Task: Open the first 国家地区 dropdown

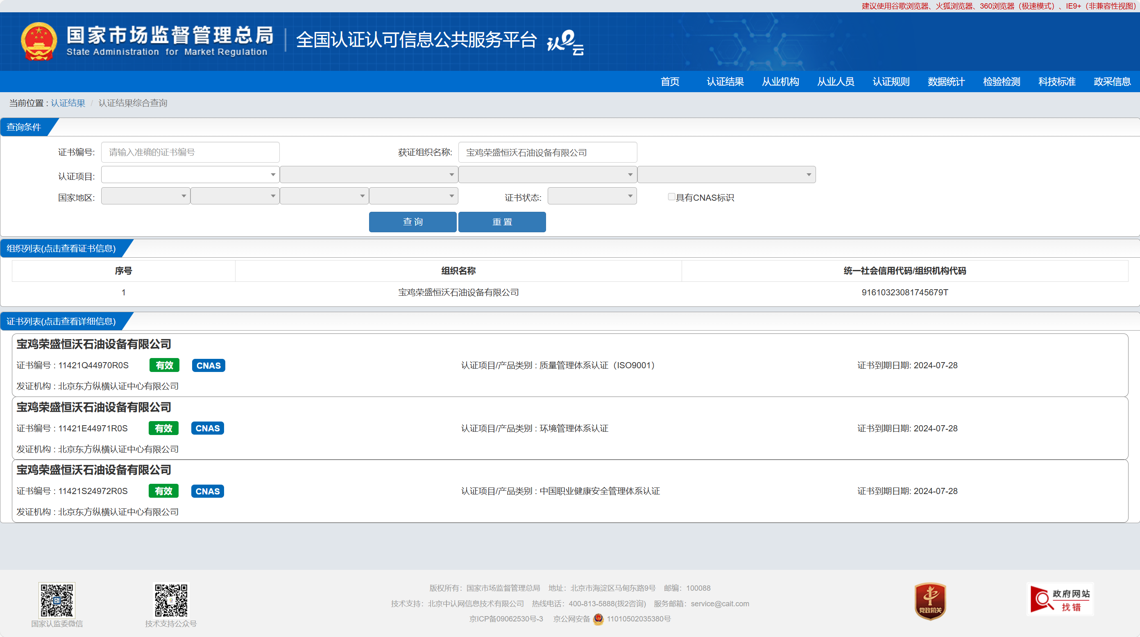Action: [x=145, y=196]
